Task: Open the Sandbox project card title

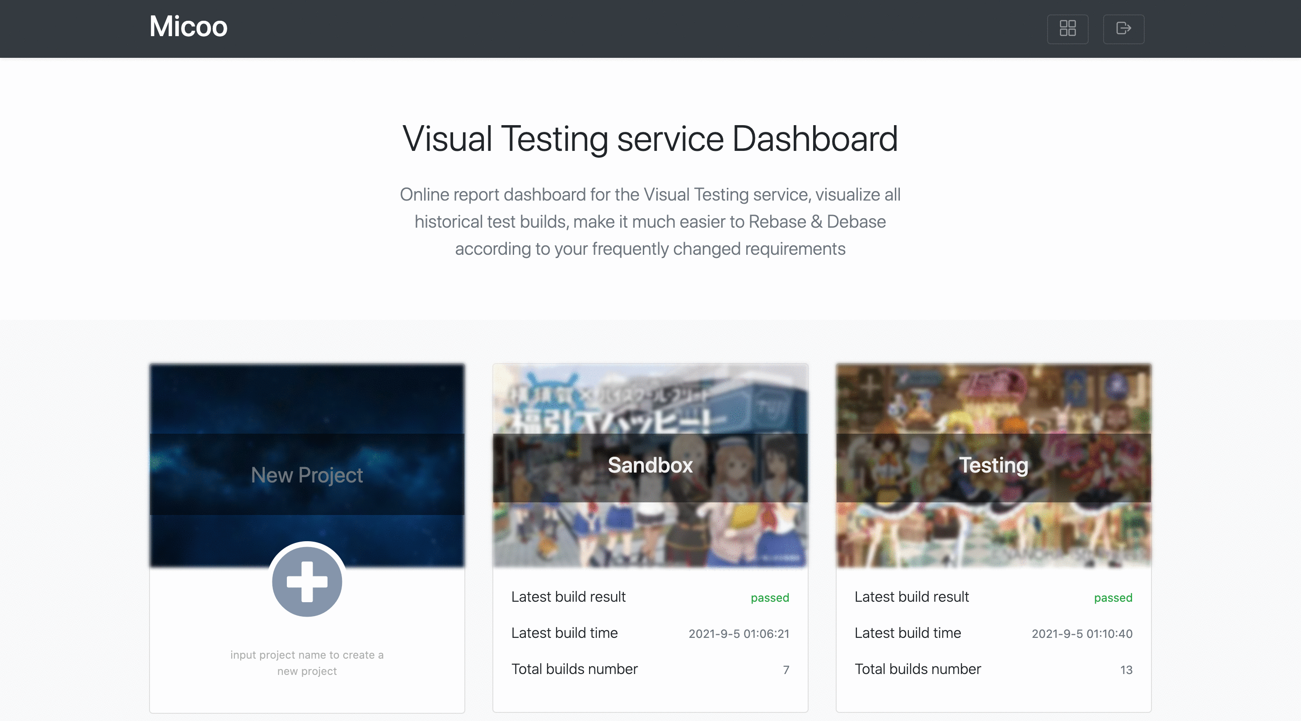Action: pyautogui.click(x=650, y=465)
